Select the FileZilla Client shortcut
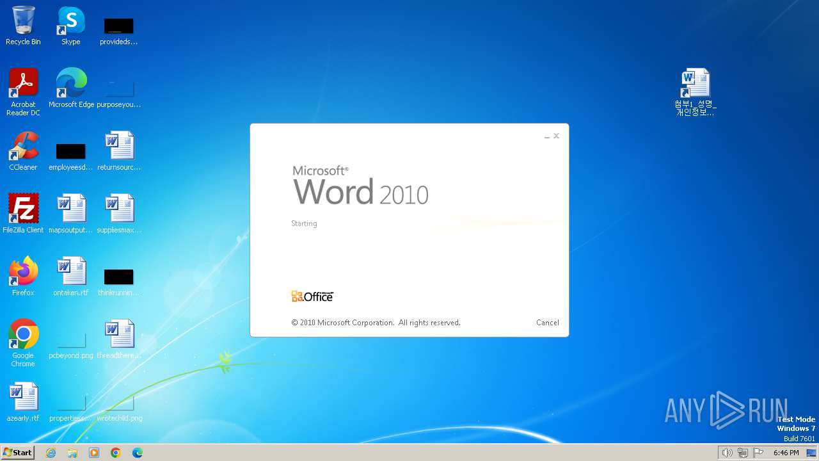Image resolution: width=819 pixels, height=461 pixels. [x=23, y=214]
